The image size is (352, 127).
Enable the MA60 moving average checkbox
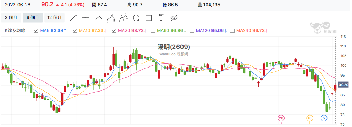[153, 31]
